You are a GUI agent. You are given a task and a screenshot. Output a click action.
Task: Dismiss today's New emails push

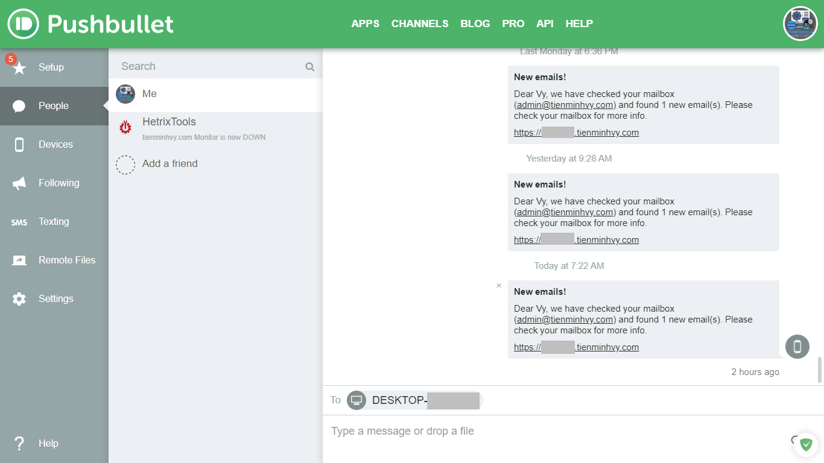click(499, 286)
